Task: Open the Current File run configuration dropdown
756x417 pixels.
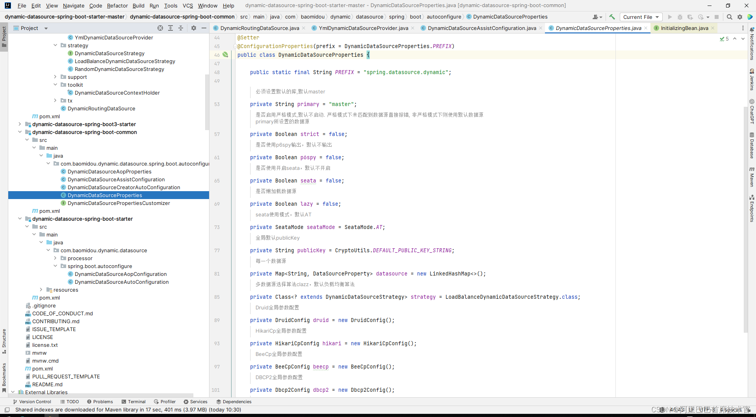Action: 641,17
